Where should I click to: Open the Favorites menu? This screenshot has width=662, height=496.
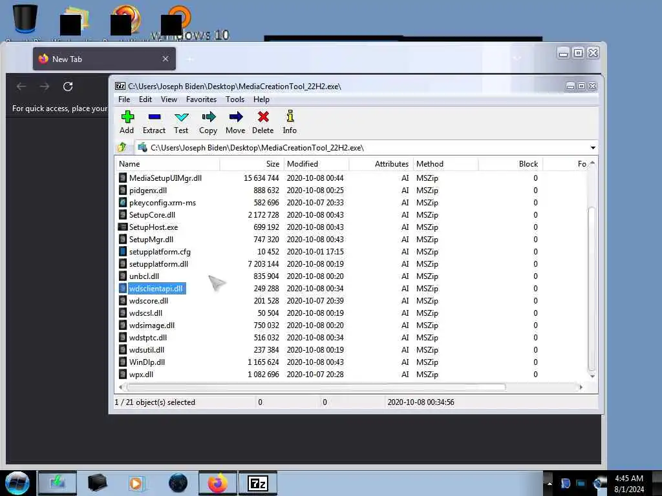202,99
